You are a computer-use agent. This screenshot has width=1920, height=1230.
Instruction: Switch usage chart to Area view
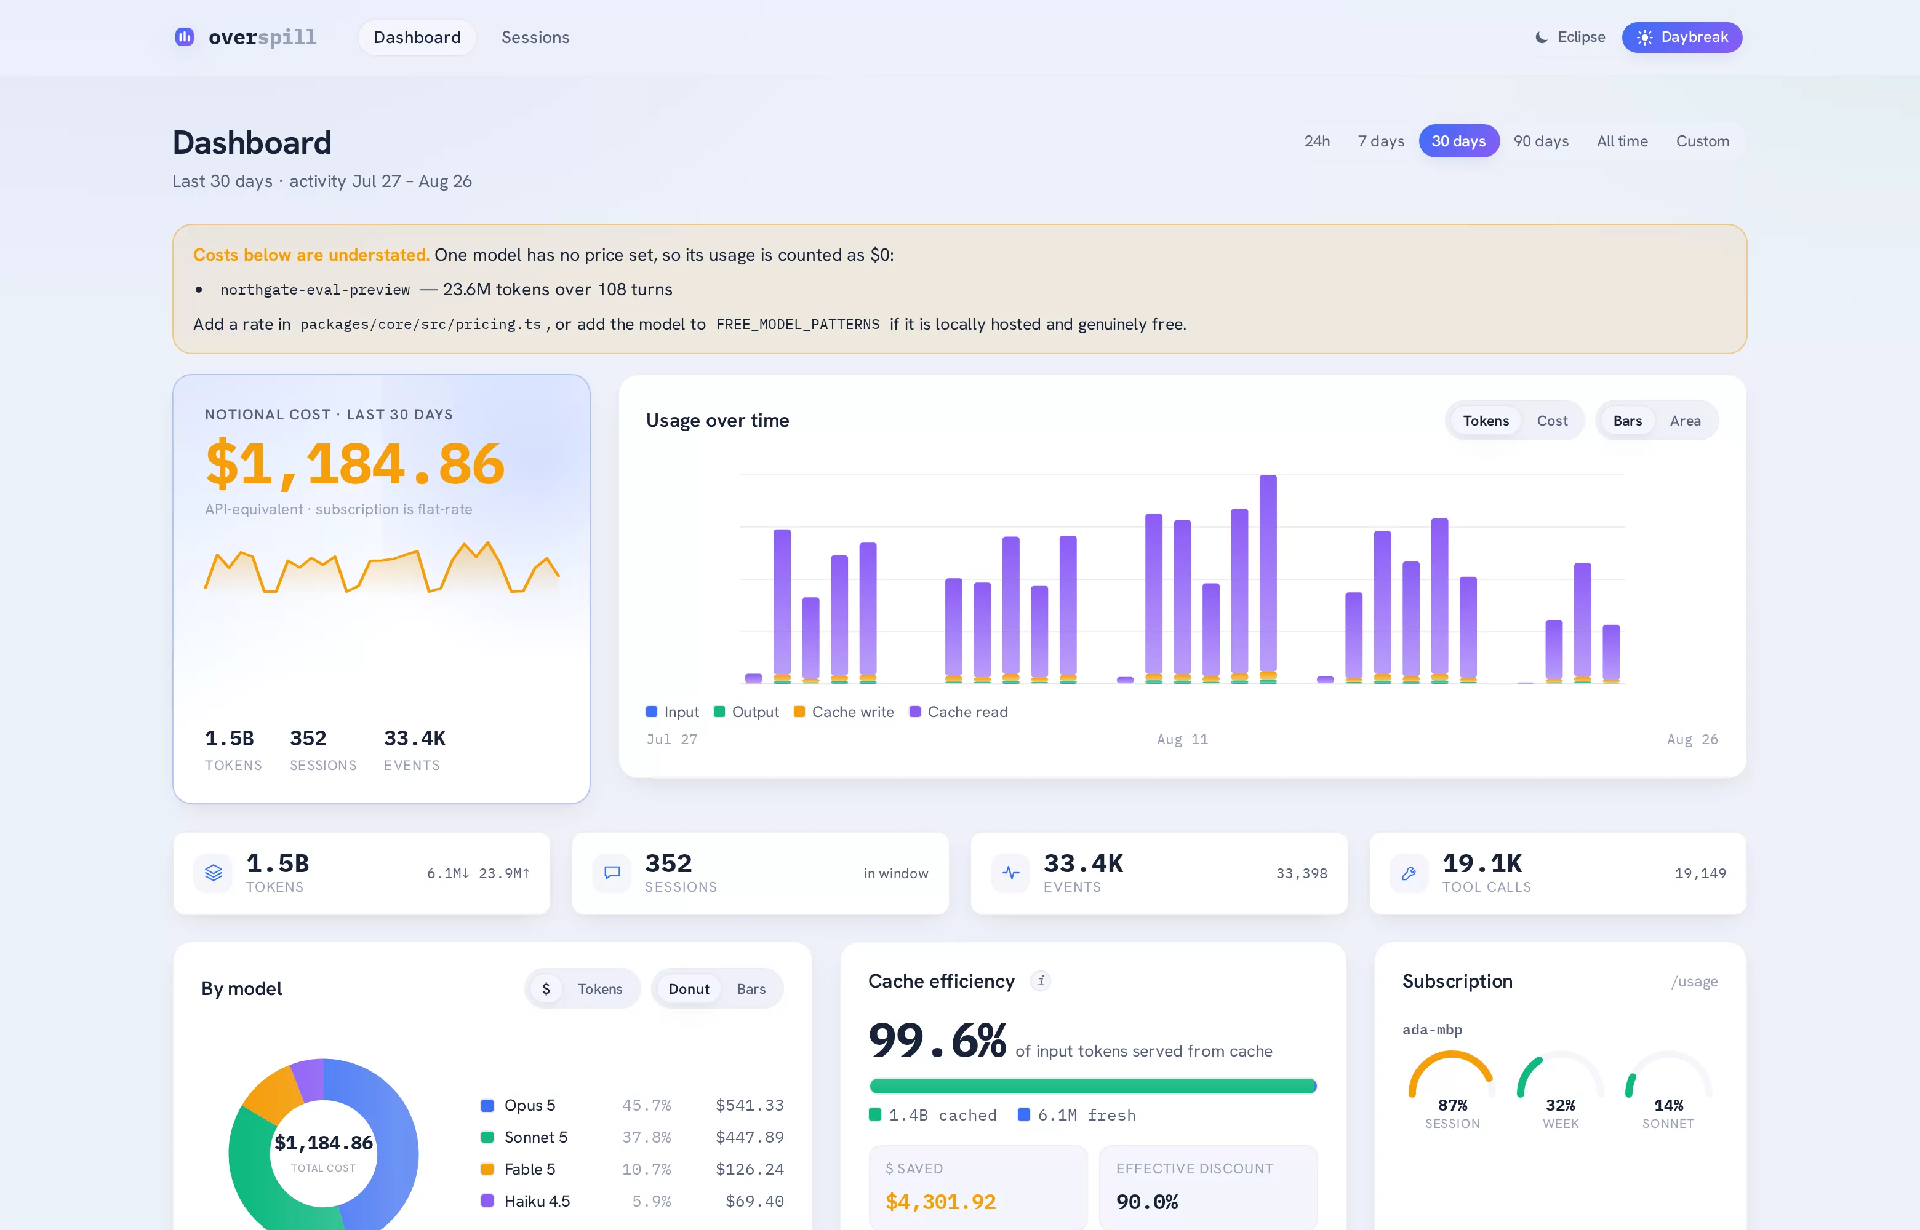(x=1685, y=421)
